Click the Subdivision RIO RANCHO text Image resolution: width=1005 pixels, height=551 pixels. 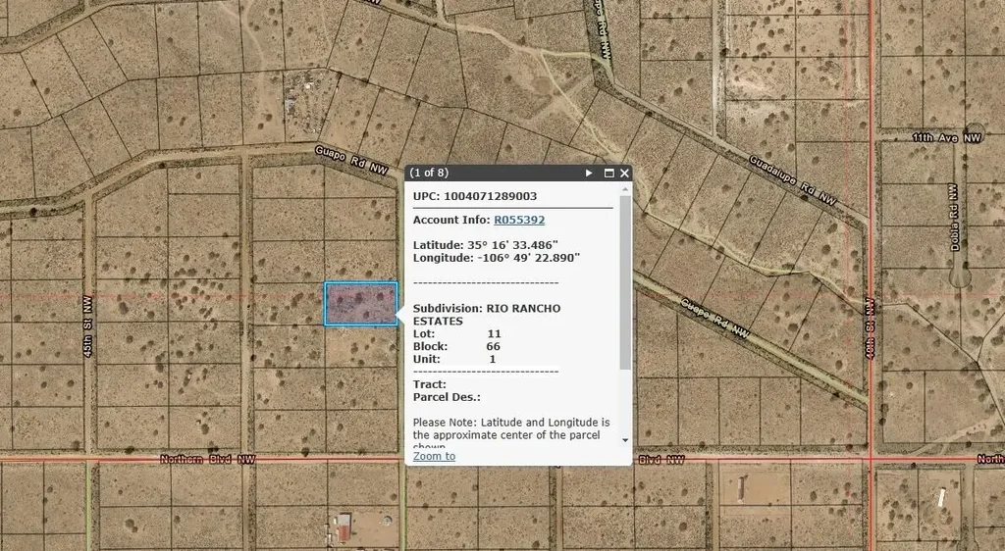(x=487, y=308)
